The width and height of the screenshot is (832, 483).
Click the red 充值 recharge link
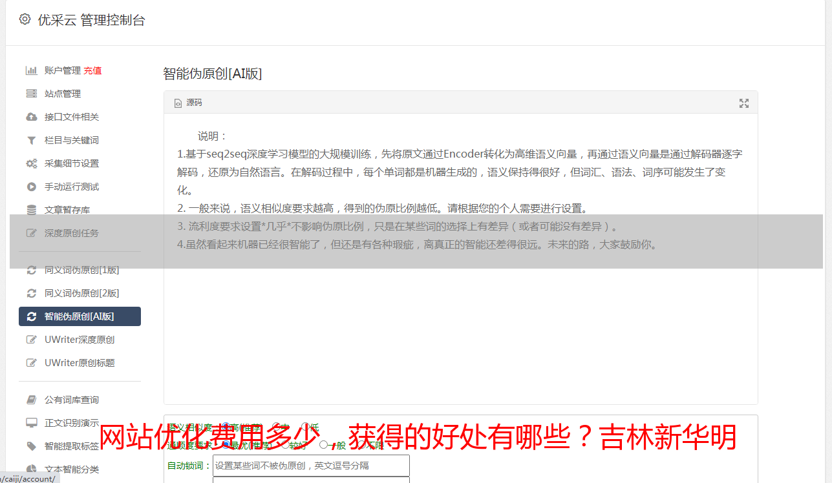(92, 70)
